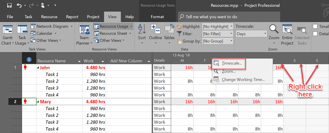Click the Save icon in title bar
This screenshot has height=133, width=329.
click(x=9, y=5)
